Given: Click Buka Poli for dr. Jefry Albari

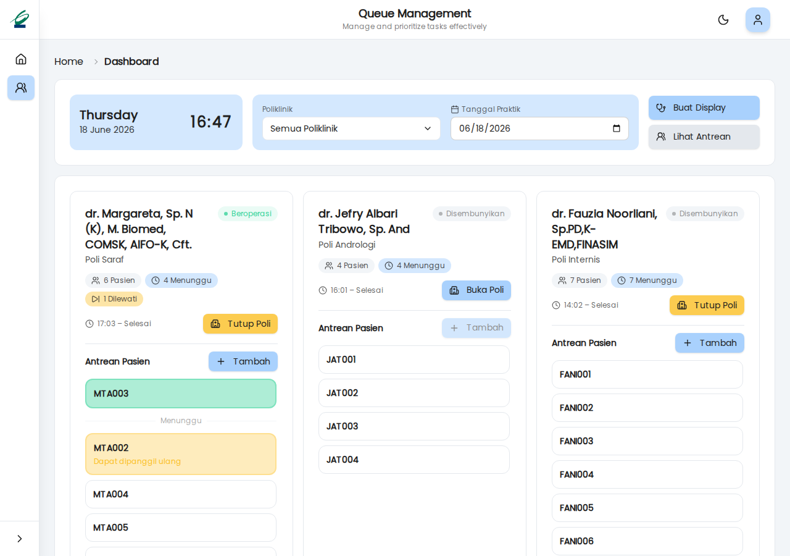Looking at the screenshot, I should (x=476, y=290).
